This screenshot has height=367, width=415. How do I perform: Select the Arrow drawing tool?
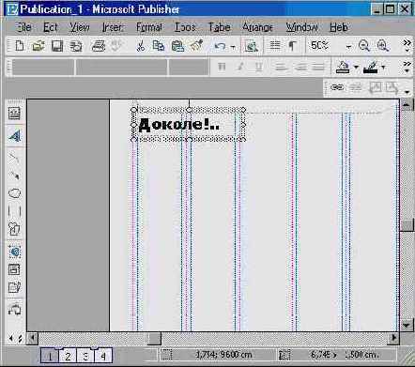click(14, 176)
